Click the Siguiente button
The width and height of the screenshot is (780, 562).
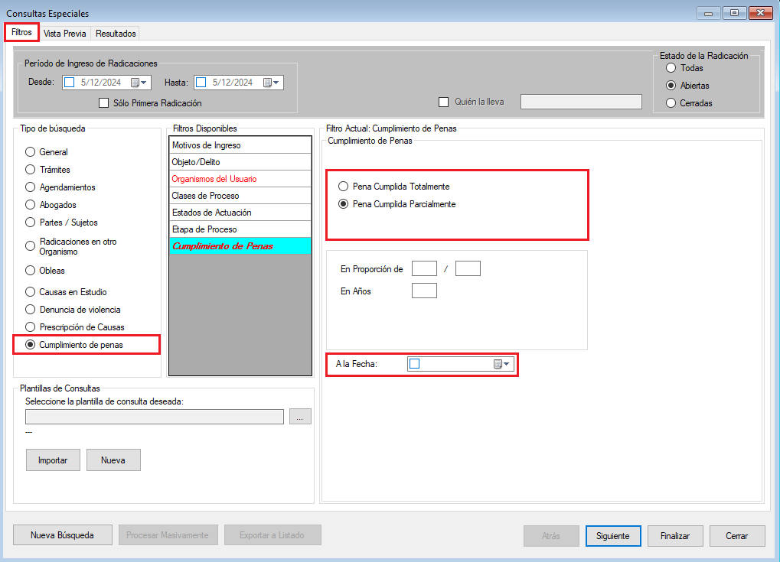click(x=612, y=536)
